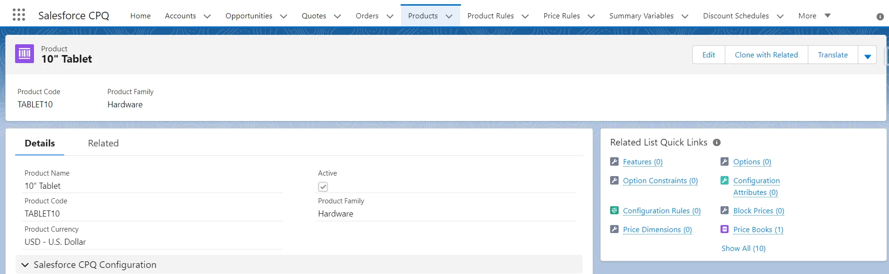Open the Block Prices (0) link
This screenshot has height=274, width=889.
coord(759,211)
